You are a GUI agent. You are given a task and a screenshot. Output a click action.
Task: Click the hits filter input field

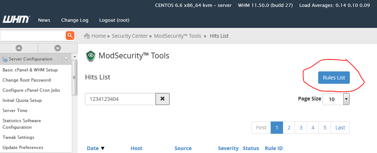(120, 99)
